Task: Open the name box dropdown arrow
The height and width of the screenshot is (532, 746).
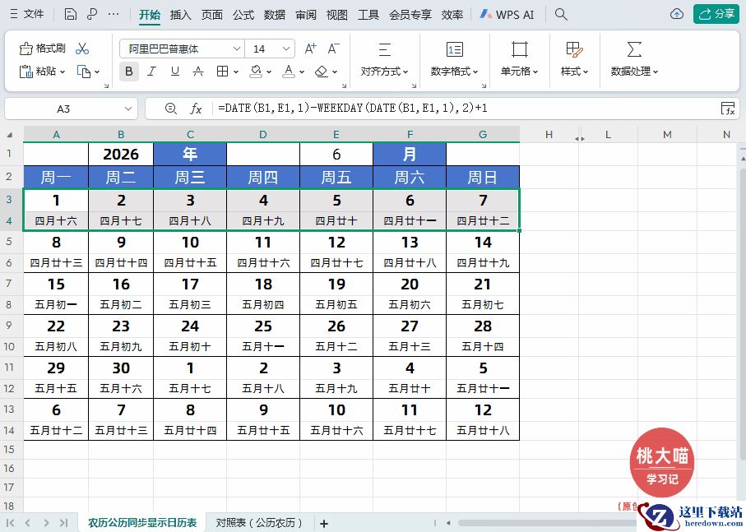Action: coord(128,109)
